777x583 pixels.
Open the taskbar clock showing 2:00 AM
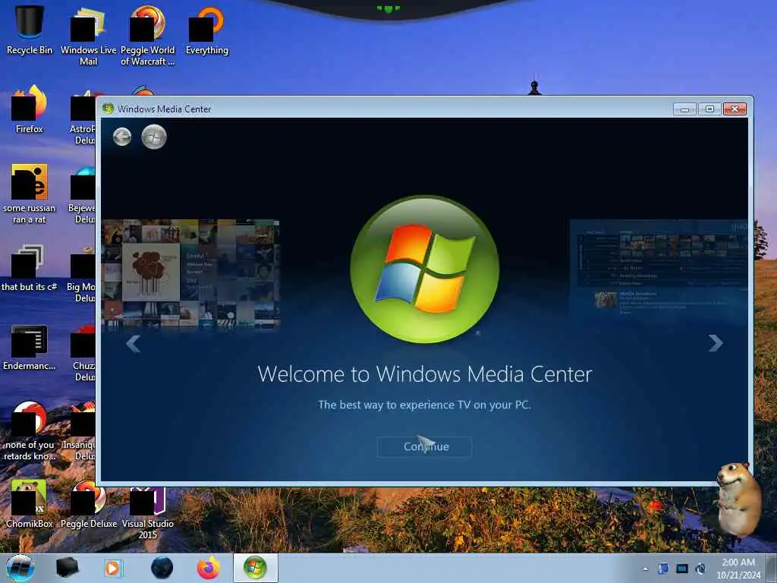[x=738, y=569]
